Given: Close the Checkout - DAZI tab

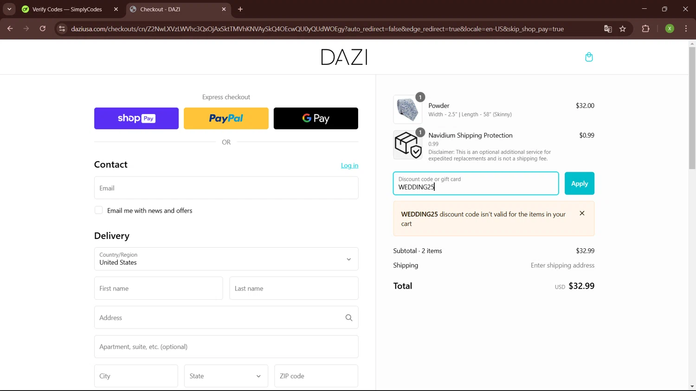Looking at the screenshot, I should (224, 9).
